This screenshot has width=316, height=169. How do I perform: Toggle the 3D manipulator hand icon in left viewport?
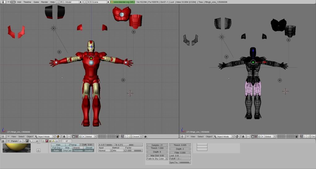(x=73, y=136)
